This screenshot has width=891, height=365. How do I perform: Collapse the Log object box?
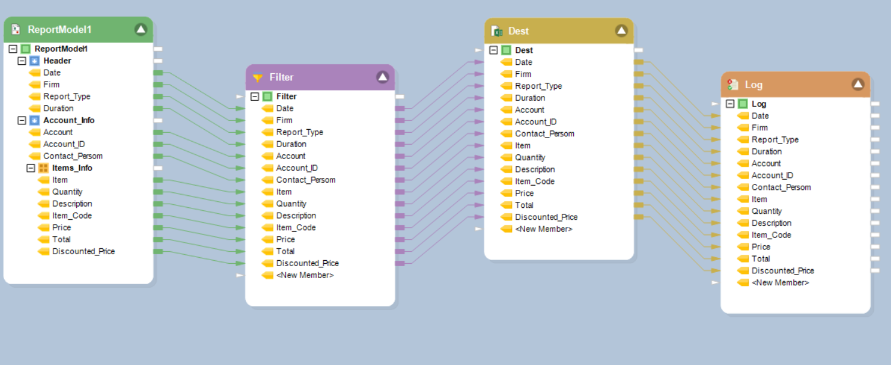click(857, 85)
